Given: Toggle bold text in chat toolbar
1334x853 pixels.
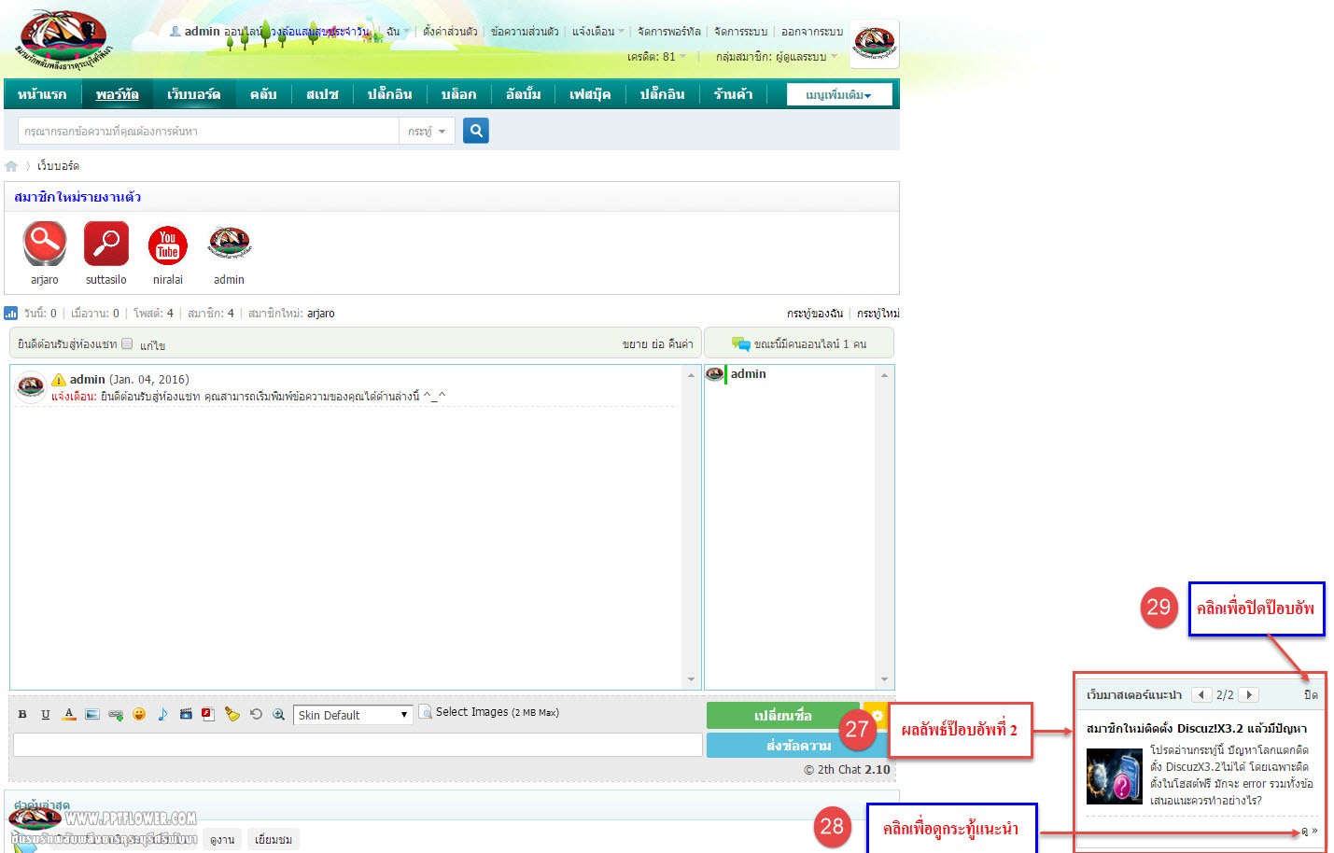Looking at the screenshot, I should coord(22,715).
